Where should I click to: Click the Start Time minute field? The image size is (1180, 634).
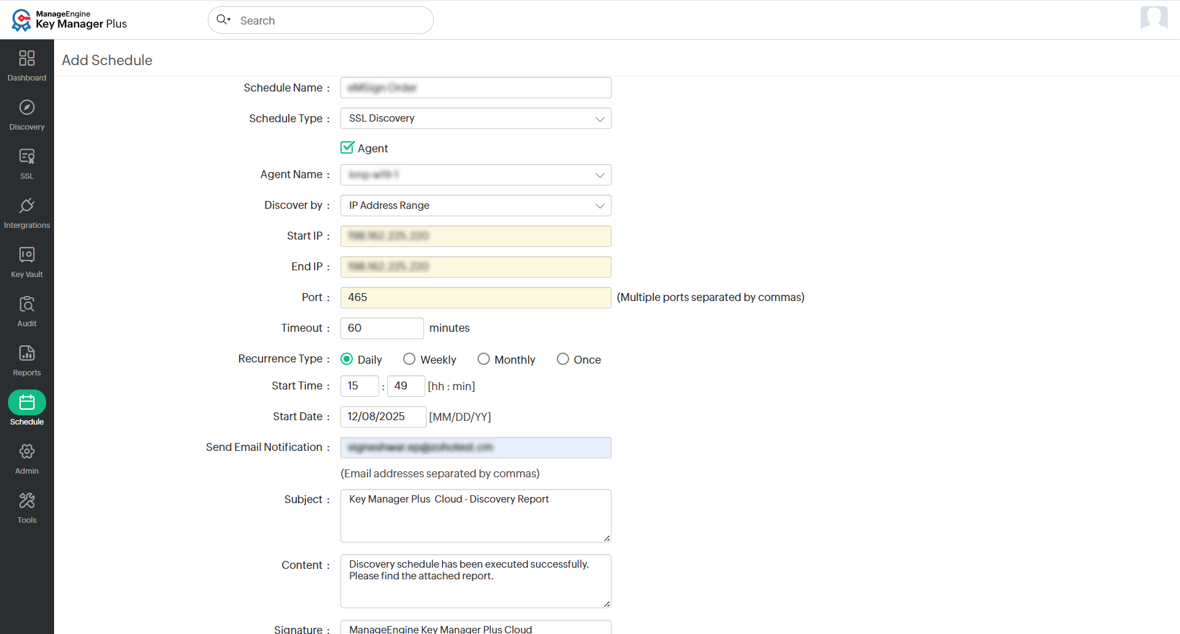(x=406, y=386)
